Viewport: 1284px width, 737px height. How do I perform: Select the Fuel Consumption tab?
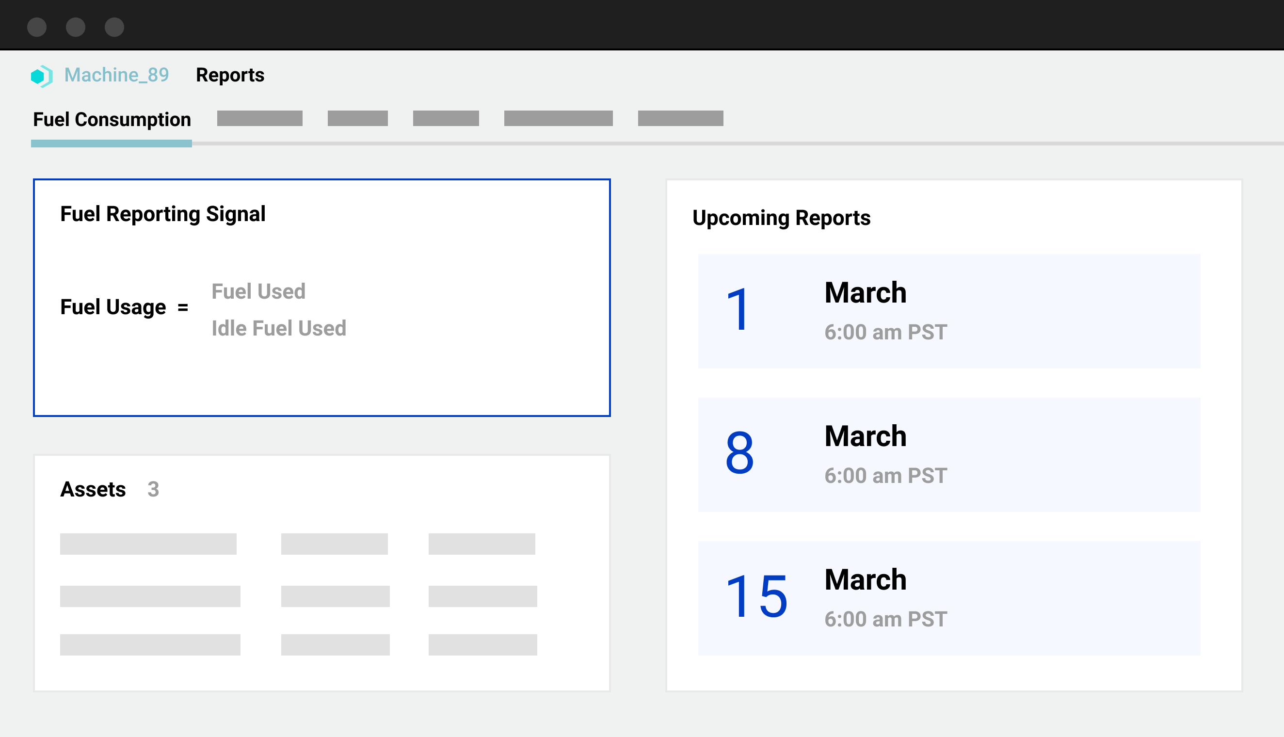tap(112, 120)
